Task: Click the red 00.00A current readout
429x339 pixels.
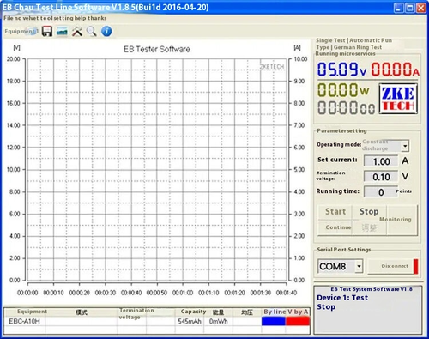Action: [x=396, y=70]
